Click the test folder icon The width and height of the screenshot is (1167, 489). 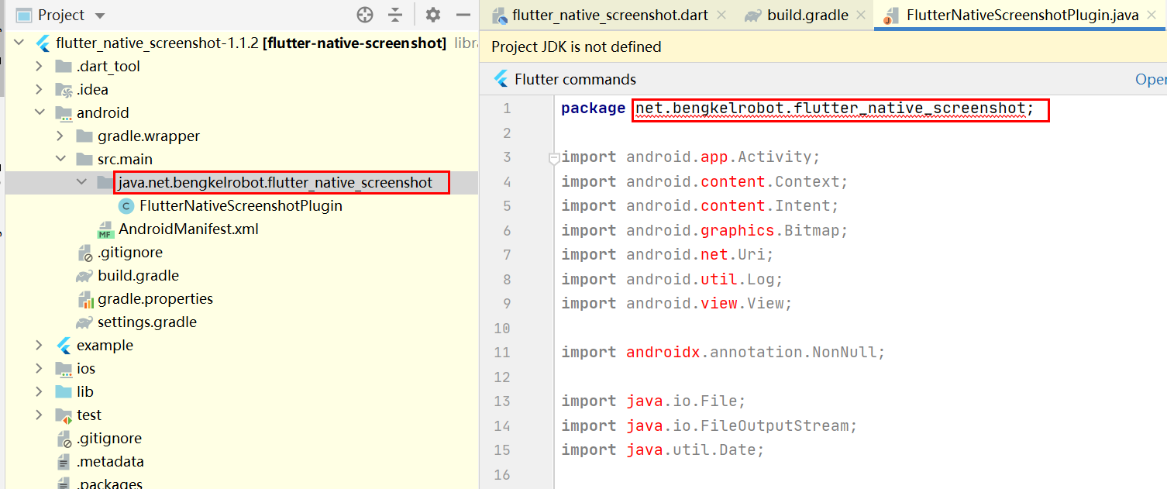point(64,415)
